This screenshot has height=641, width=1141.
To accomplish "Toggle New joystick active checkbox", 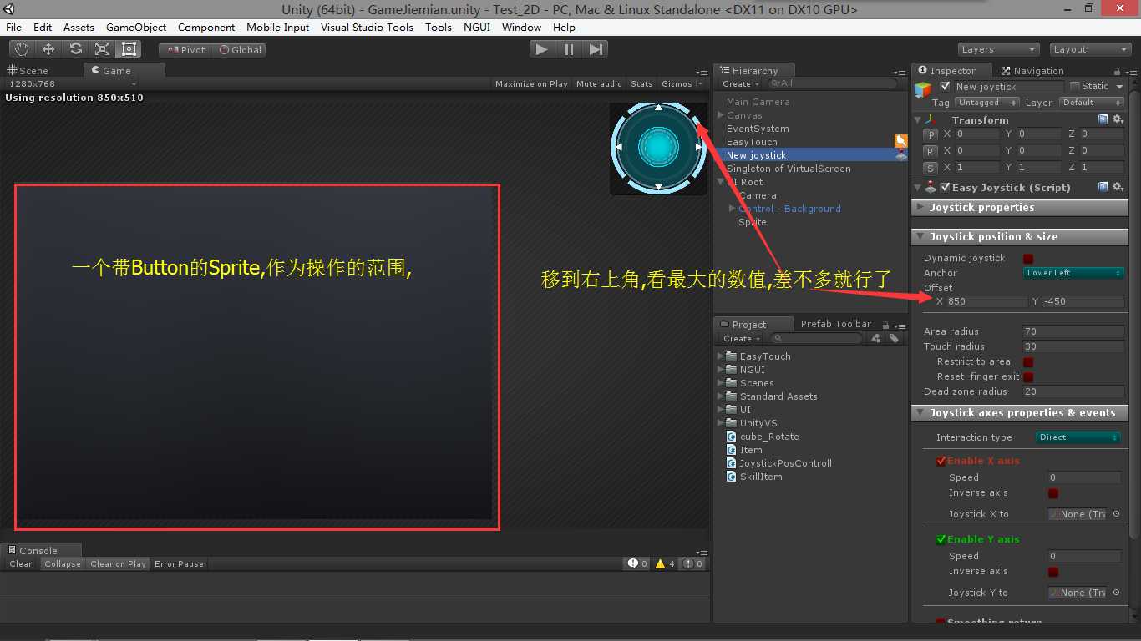I will coord(945,86).
